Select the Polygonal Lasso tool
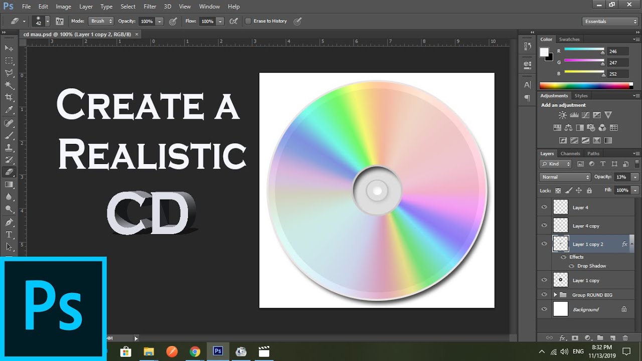Viewport: 642px width, 361px height. pos(9,73)
